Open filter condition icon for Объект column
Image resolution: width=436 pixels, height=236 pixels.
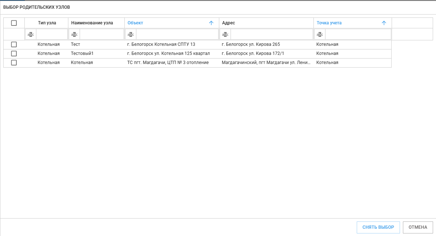[x=131, y=35]
